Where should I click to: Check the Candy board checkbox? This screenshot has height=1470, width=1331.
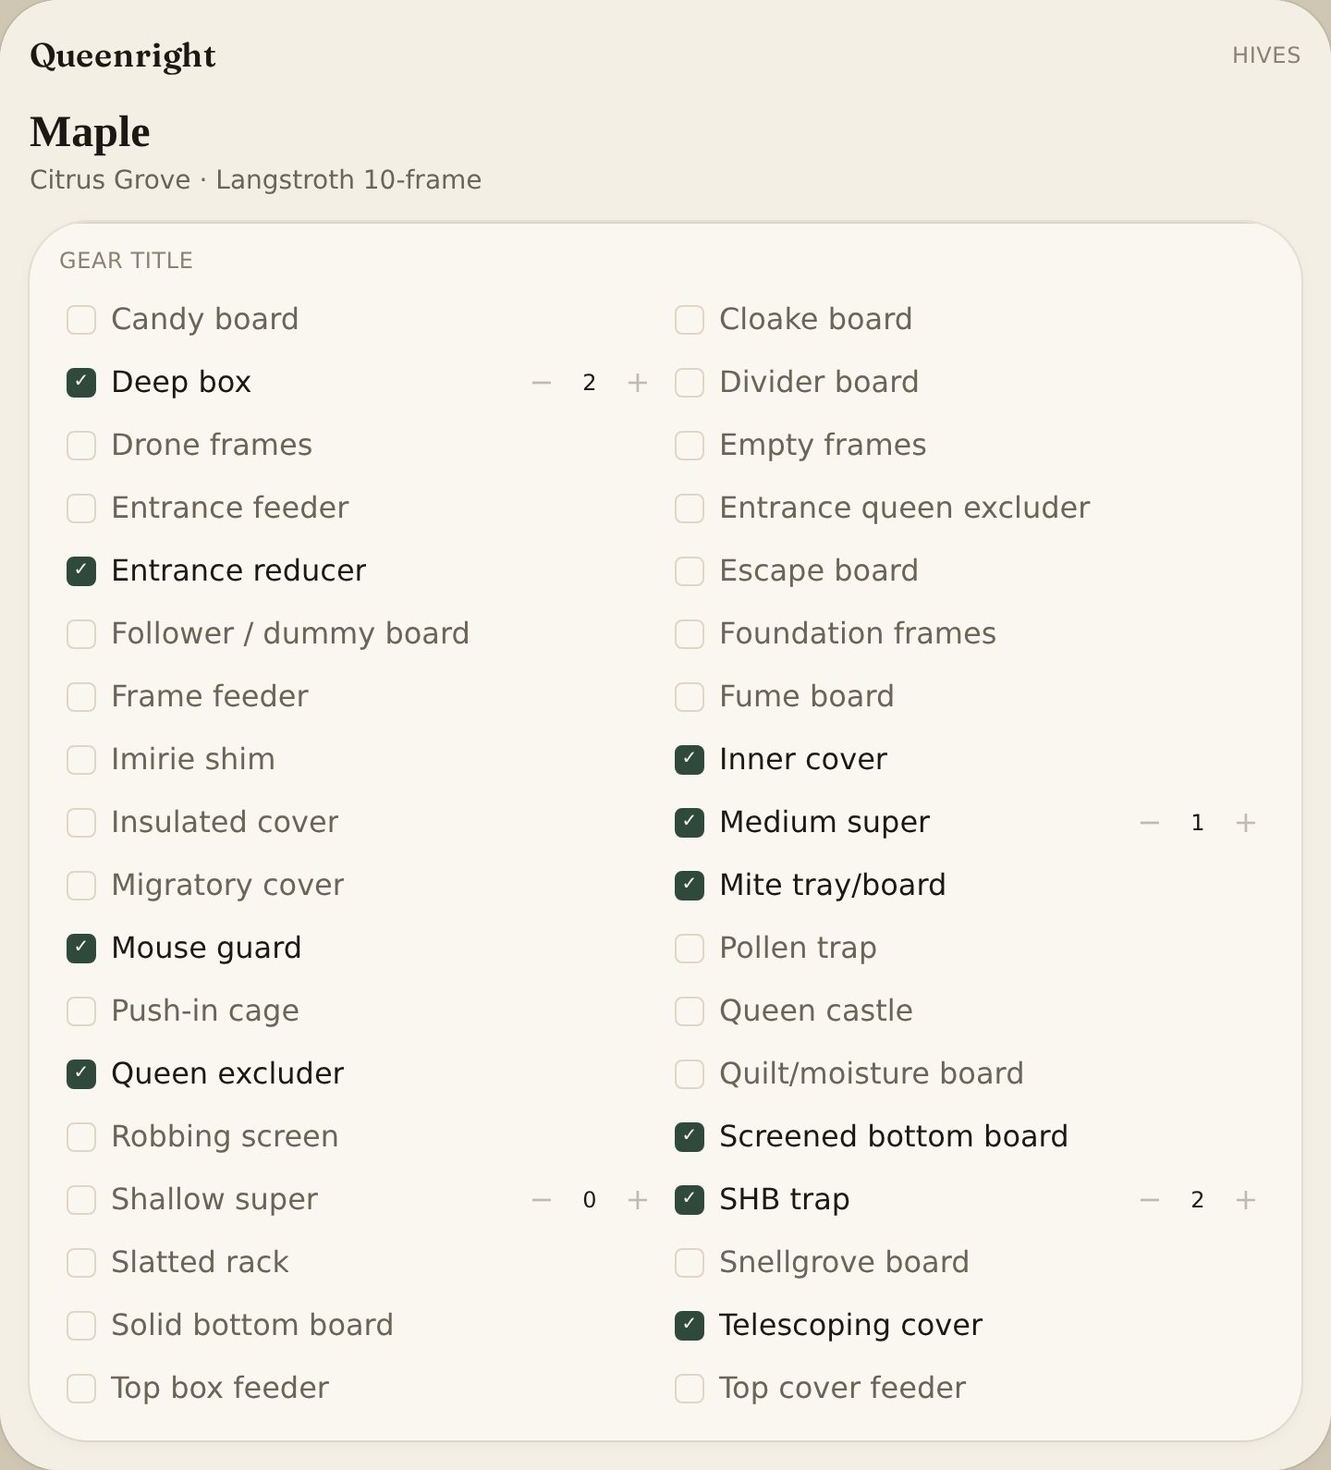81,320
